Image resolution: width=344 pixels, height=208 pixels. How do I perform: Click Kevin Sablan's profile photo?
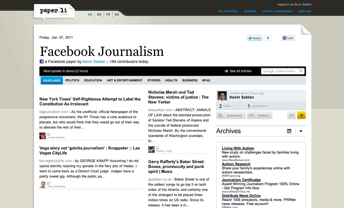tap(222, 96)
